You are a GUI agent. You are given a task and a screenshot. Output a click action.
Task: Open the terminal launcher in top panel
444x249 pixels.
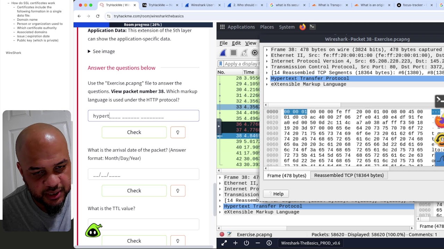pyautogui.click(x=312, y=27)
